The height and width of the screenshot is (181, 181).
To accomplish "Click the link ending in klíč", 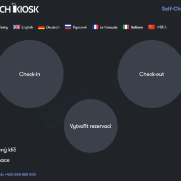I will pyautogui.click(x=8, y=150).
